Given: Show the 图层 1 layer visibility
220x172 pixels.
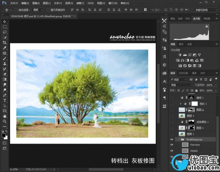Looking at the screenshot, I should (x=172, y=134).
